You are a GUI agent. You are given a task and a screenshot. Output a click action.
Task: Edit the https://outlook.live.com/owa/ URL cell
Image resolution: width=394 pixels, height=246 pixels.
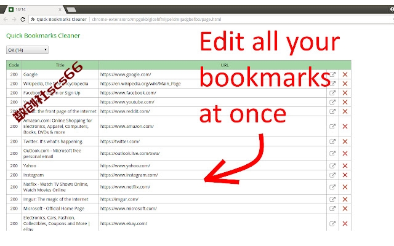click(212, 153)
